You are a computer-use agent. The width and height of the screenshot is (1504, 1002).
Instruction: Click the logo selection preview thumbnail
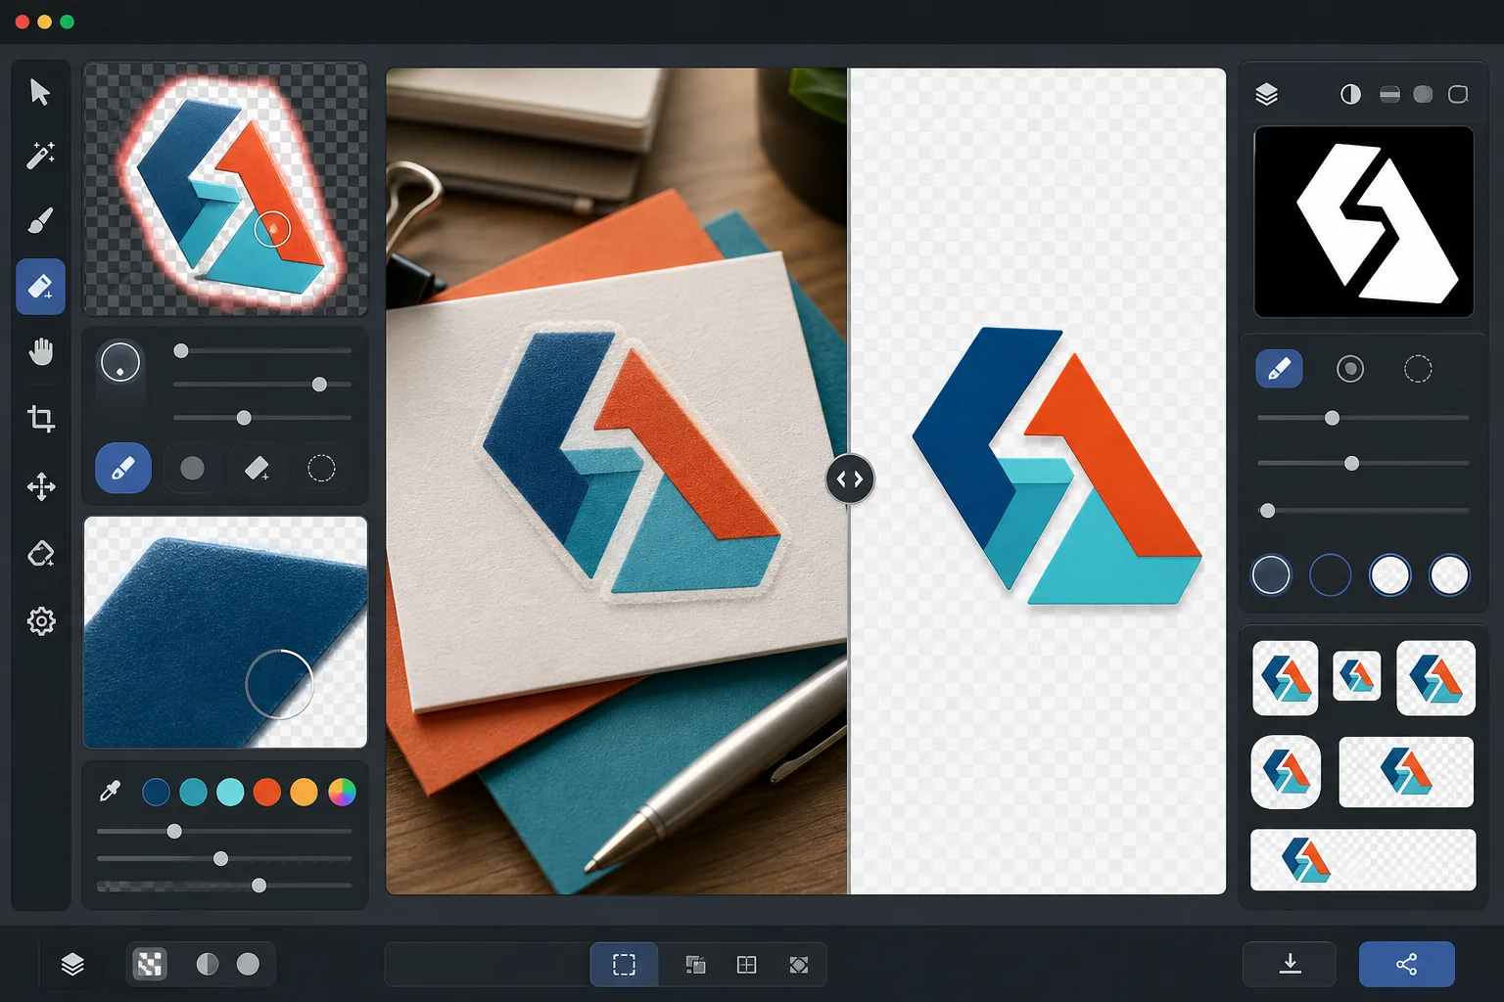coord(225,189)
